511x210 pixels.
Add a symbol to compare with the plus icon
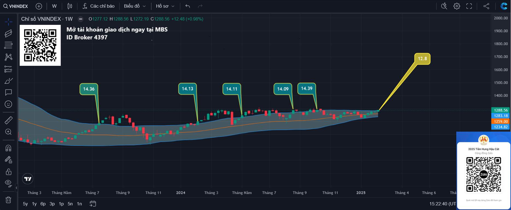pyautogui.click(x=39, y=6)
